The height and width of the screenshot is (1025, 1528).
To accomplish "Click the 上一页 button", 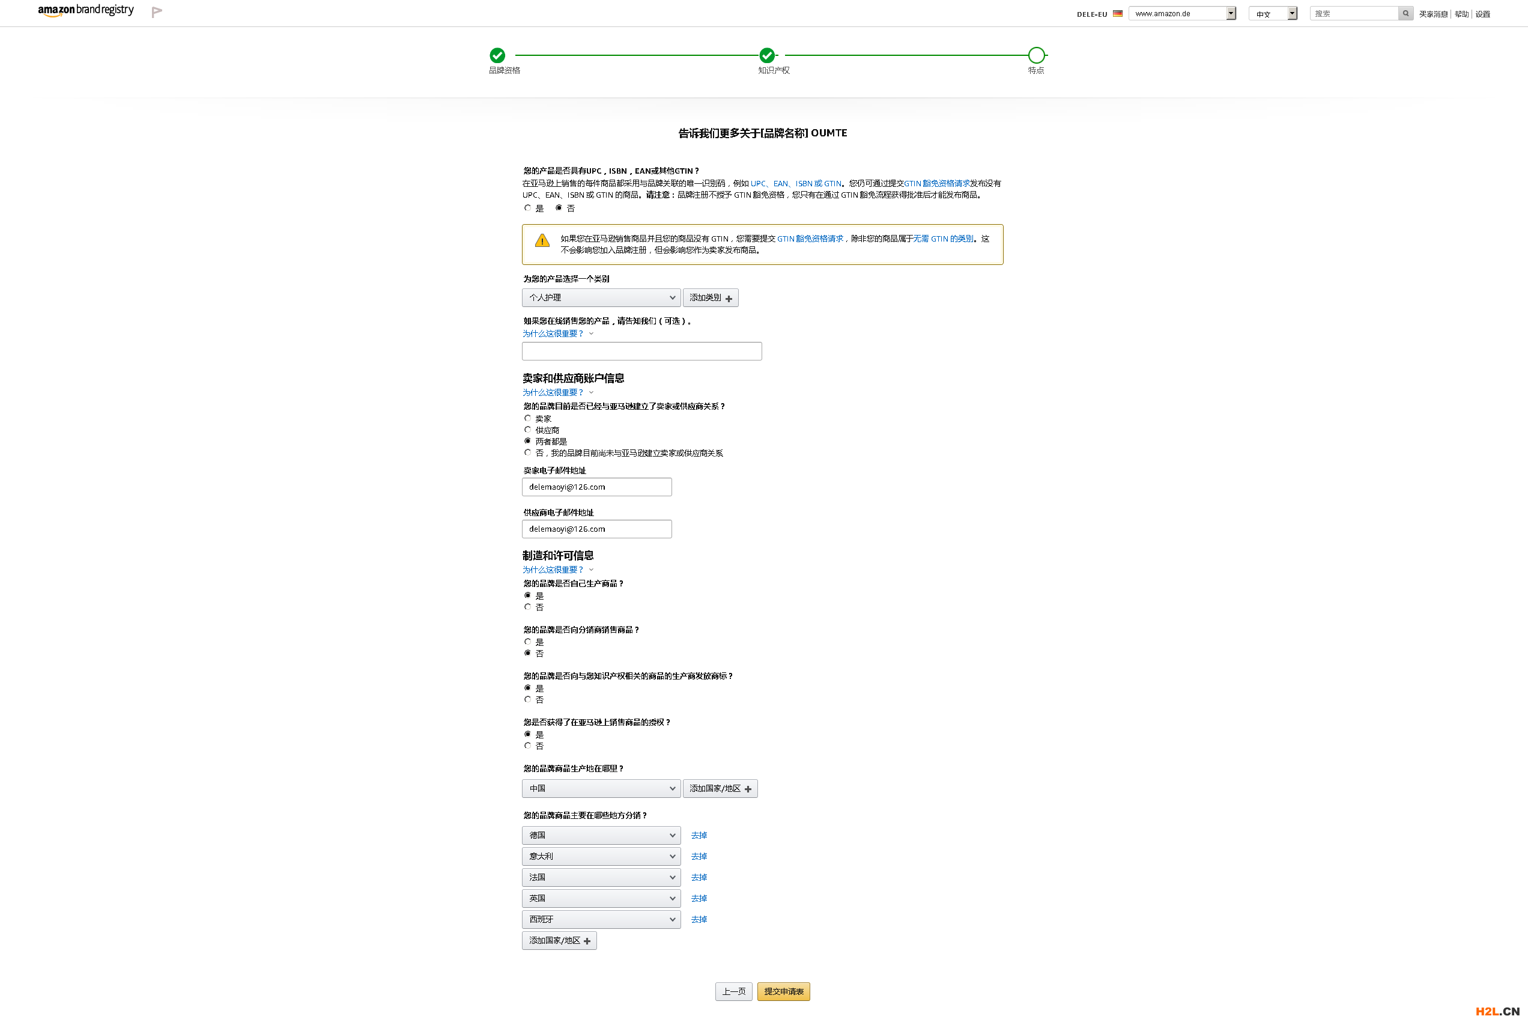I will pyautogui.click(x=734, y=992).
